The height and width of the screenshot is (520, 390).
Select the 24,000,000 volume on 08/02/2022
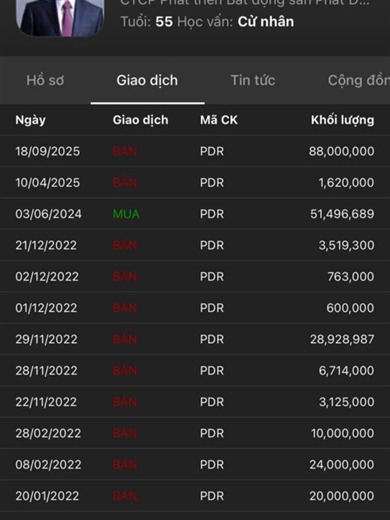click(339, 465)
